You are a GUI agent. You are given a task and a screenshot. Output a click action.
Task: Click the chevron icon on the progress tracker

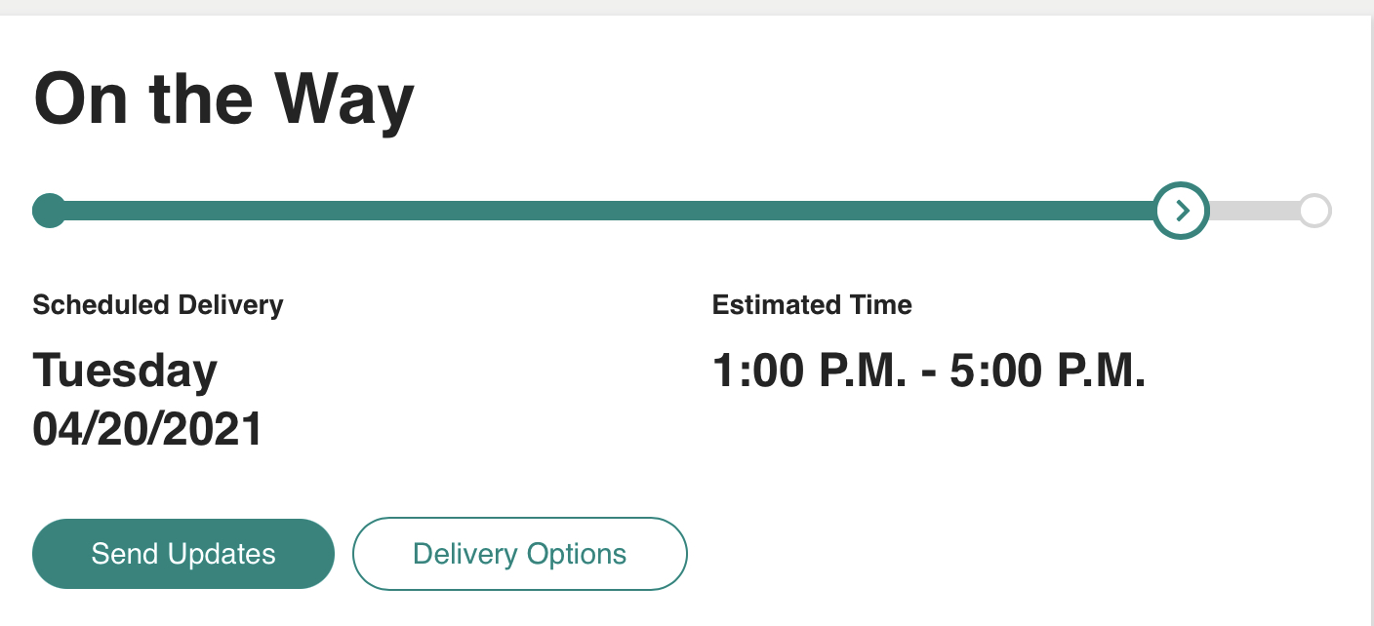[1182, 211]
